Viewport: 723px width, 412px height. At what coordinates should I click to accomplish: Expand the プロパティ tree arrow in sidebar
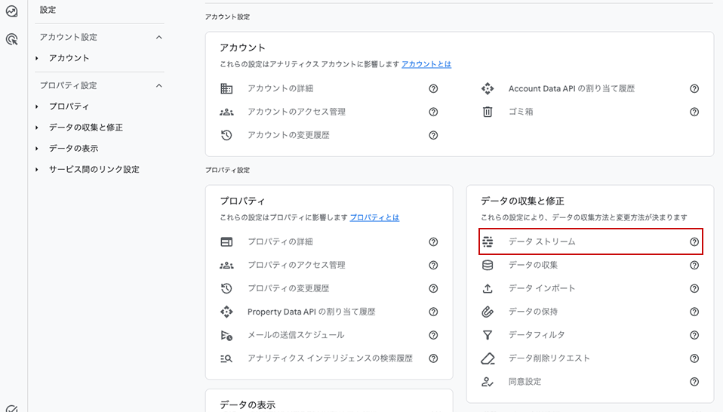click(37, 106)
